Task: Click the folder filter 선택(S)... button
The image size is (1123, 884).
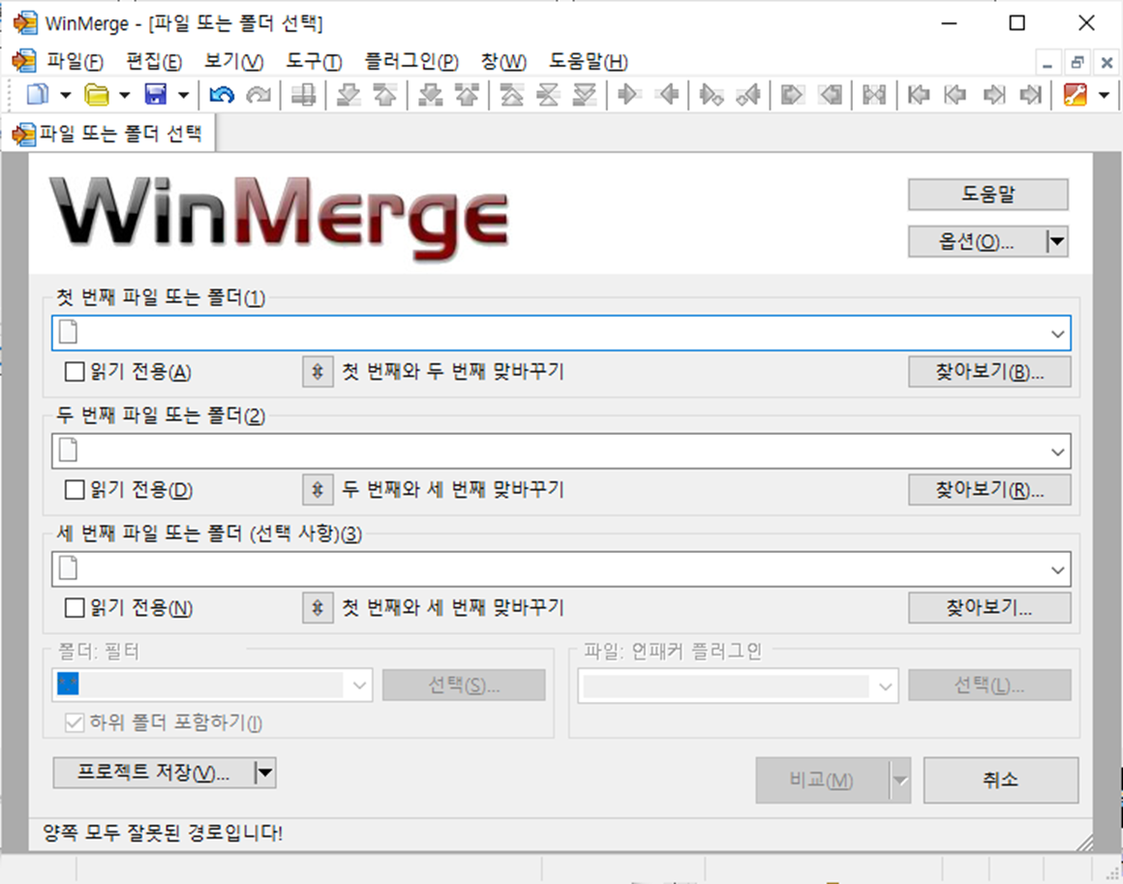Action: [x=464, y=686]
